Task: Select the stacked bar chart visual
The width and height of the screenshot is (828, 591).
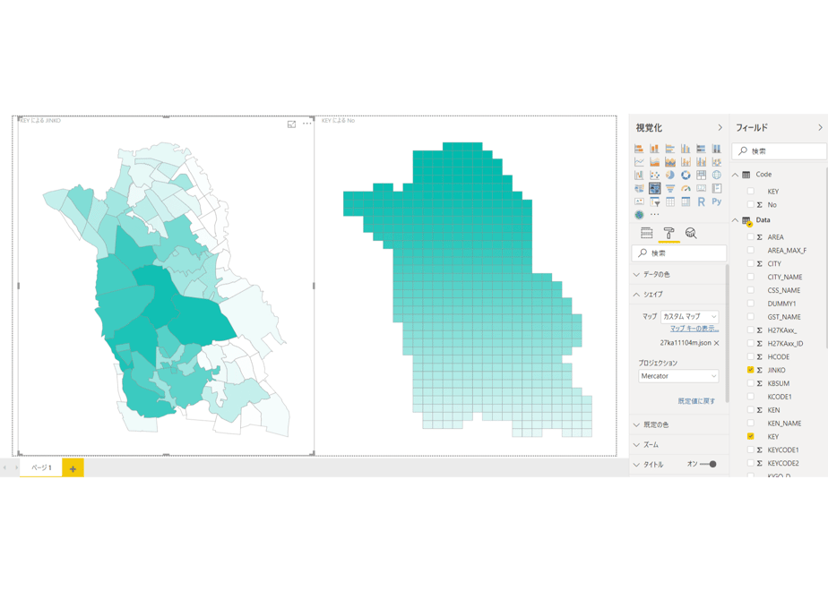Action: tap(639, 149)
